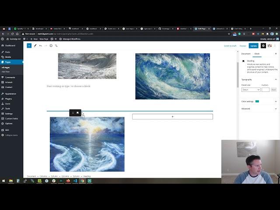Image resolution: width=280 pixels, height=210 pixels.
Task: Click the Update button
Action: coord(254,45)
